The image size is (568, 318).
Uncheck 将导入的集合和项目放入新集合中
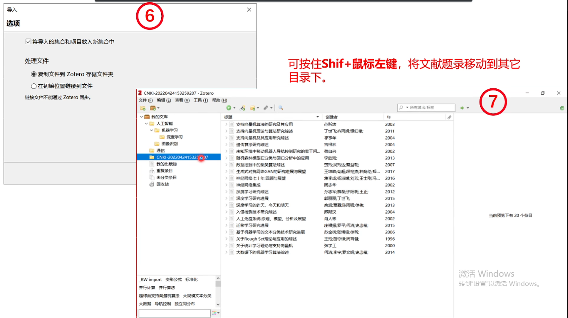tap(28, 41)
